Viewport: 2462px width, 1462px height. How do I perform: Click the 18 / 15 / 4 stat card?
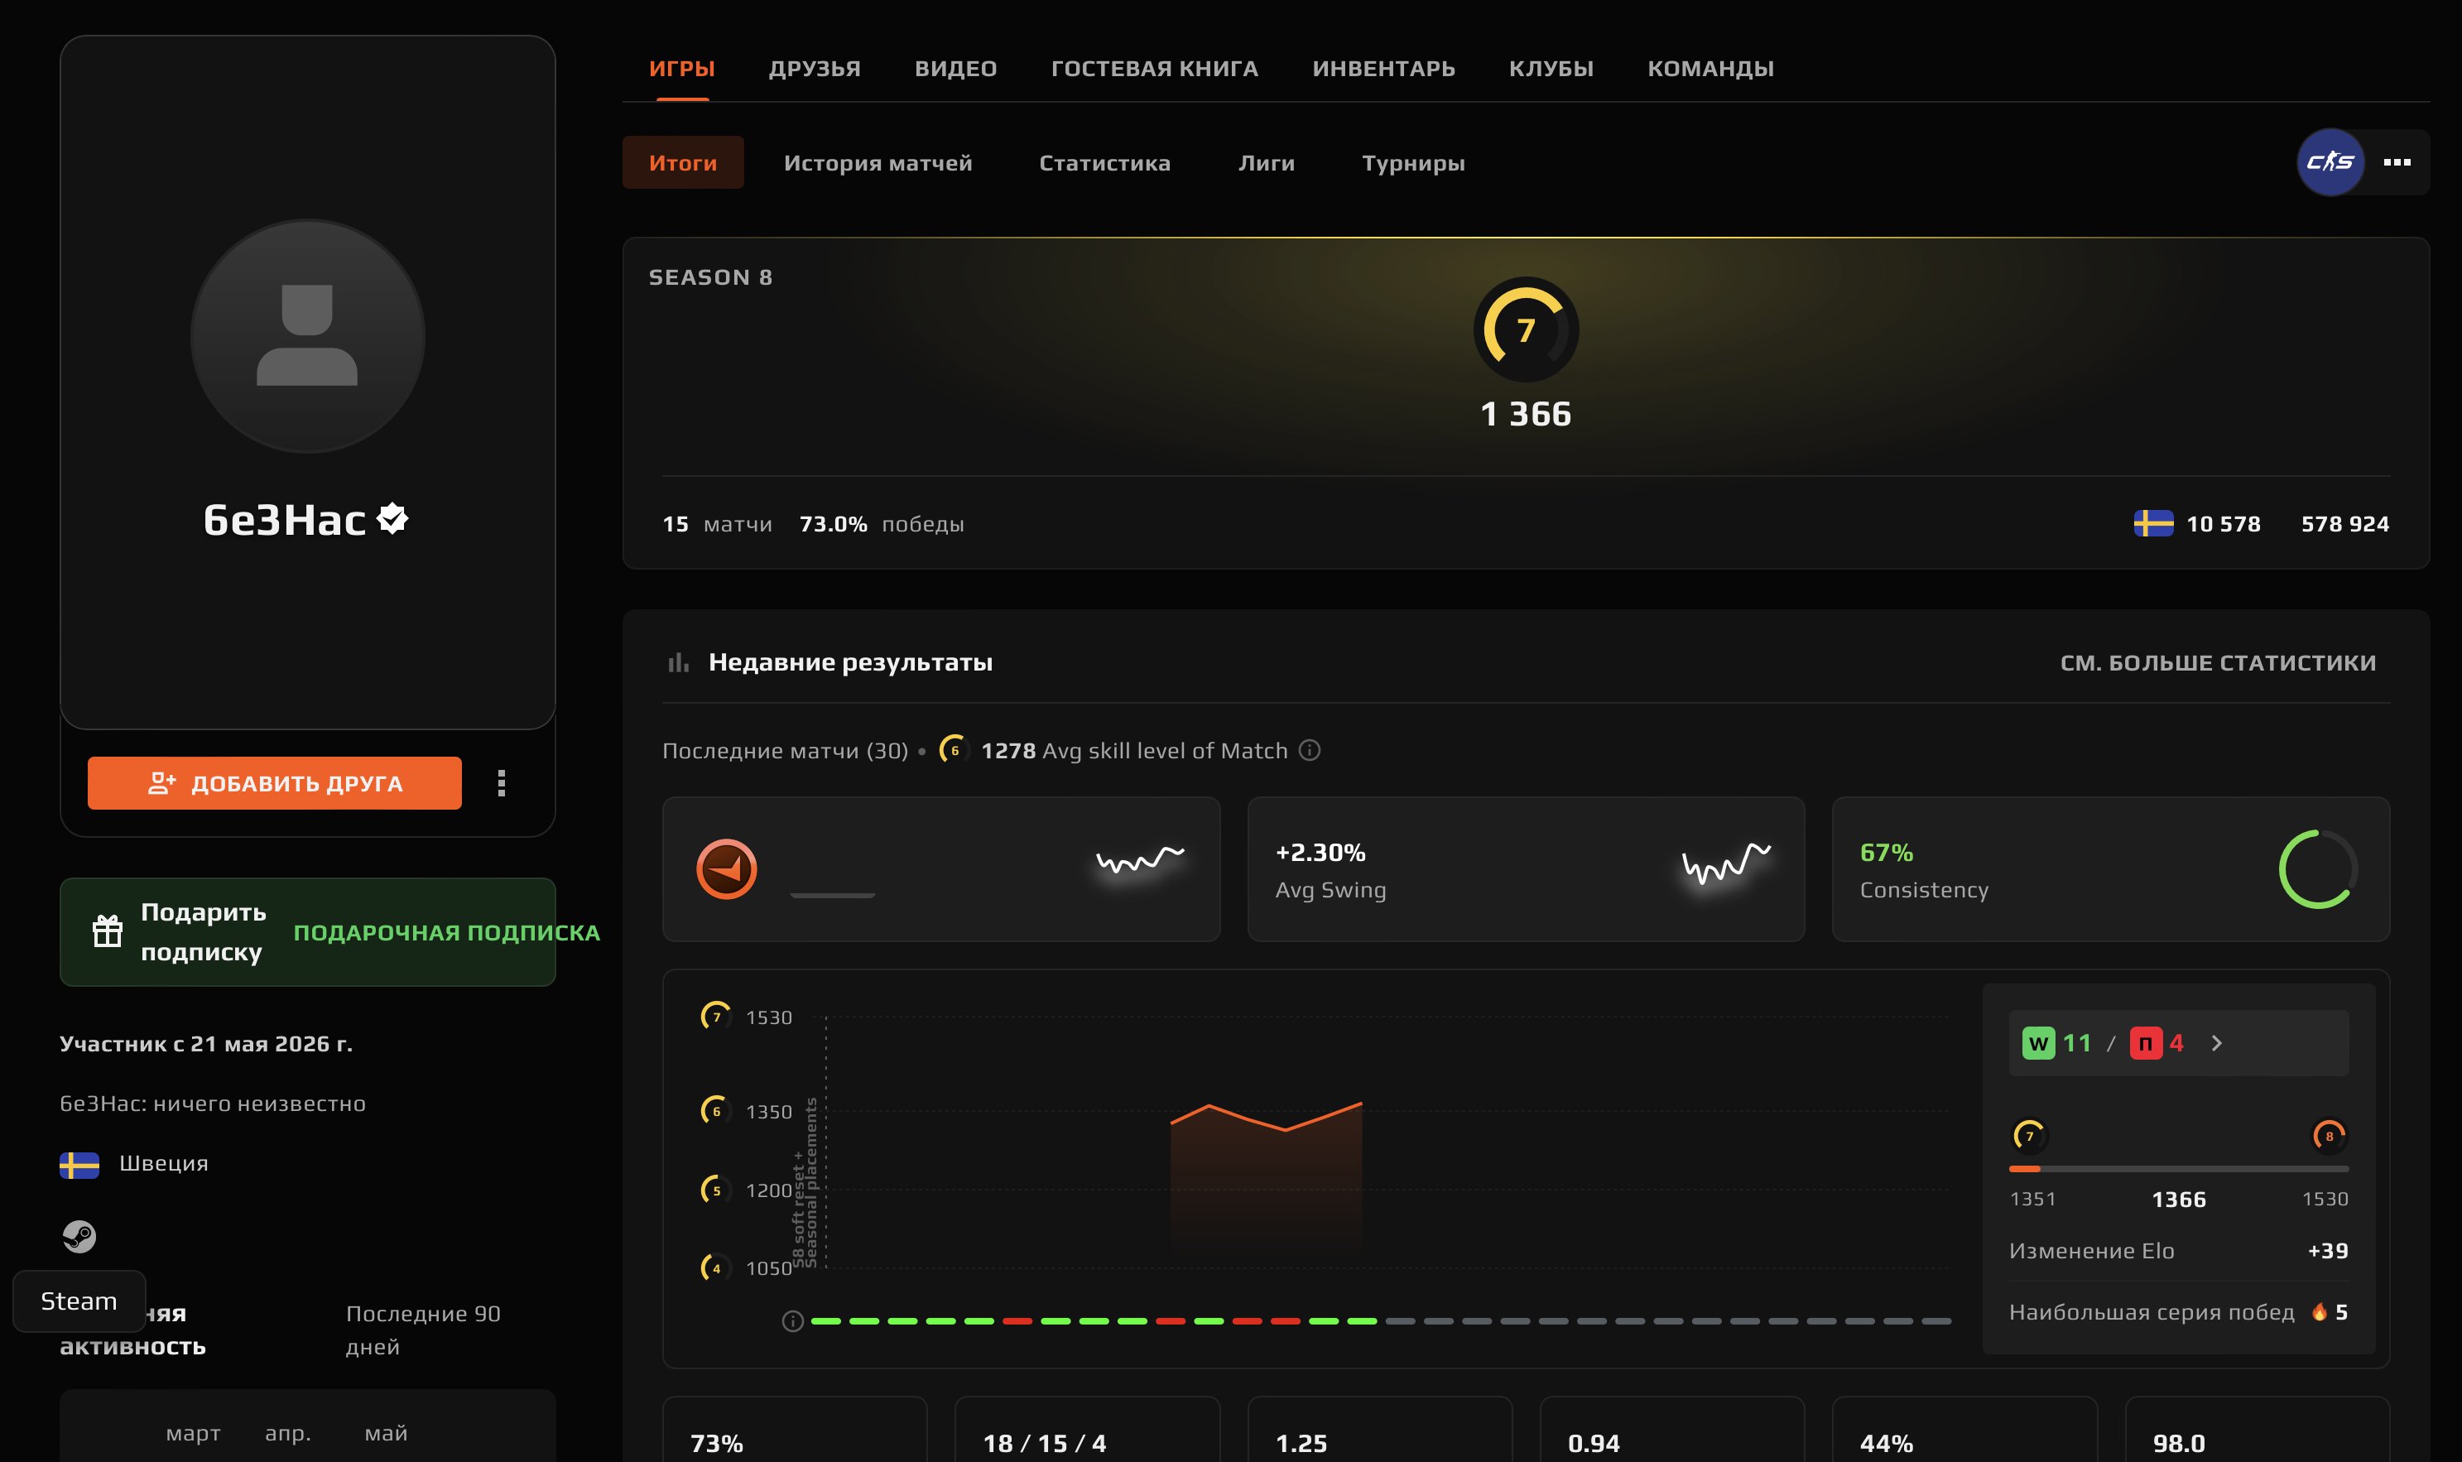(1088, 1430)
